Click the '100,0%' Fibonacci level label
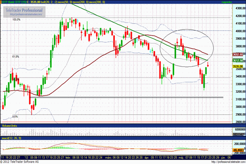246x164 pixels. coord(16,20)
